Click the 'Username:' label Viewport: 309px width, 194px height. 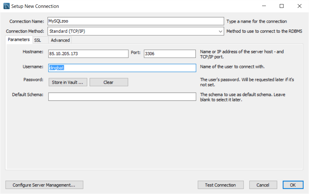33,67
